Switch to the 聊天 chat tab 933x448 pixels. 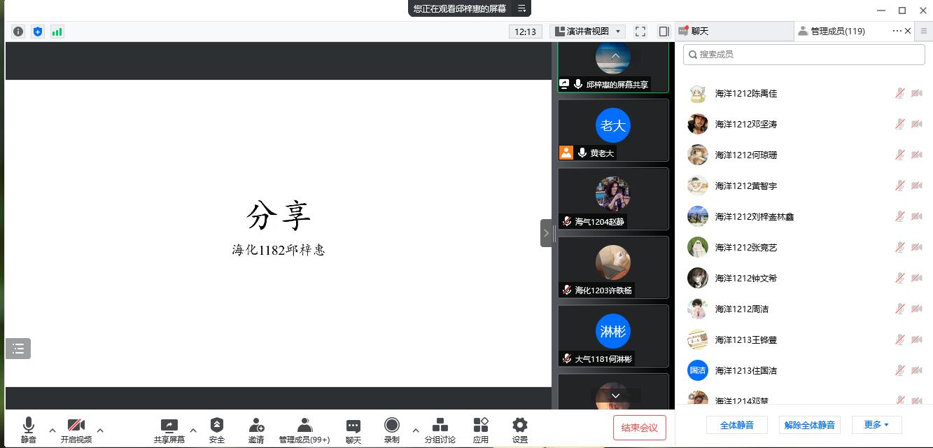click(700, 31)
